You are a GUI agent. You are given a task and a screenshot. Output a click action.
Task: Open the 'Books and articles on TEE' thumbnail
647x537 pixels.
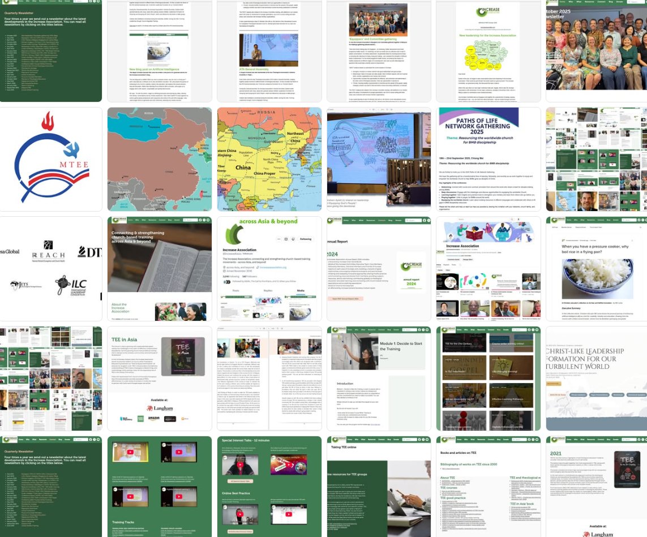coord(489,487)
